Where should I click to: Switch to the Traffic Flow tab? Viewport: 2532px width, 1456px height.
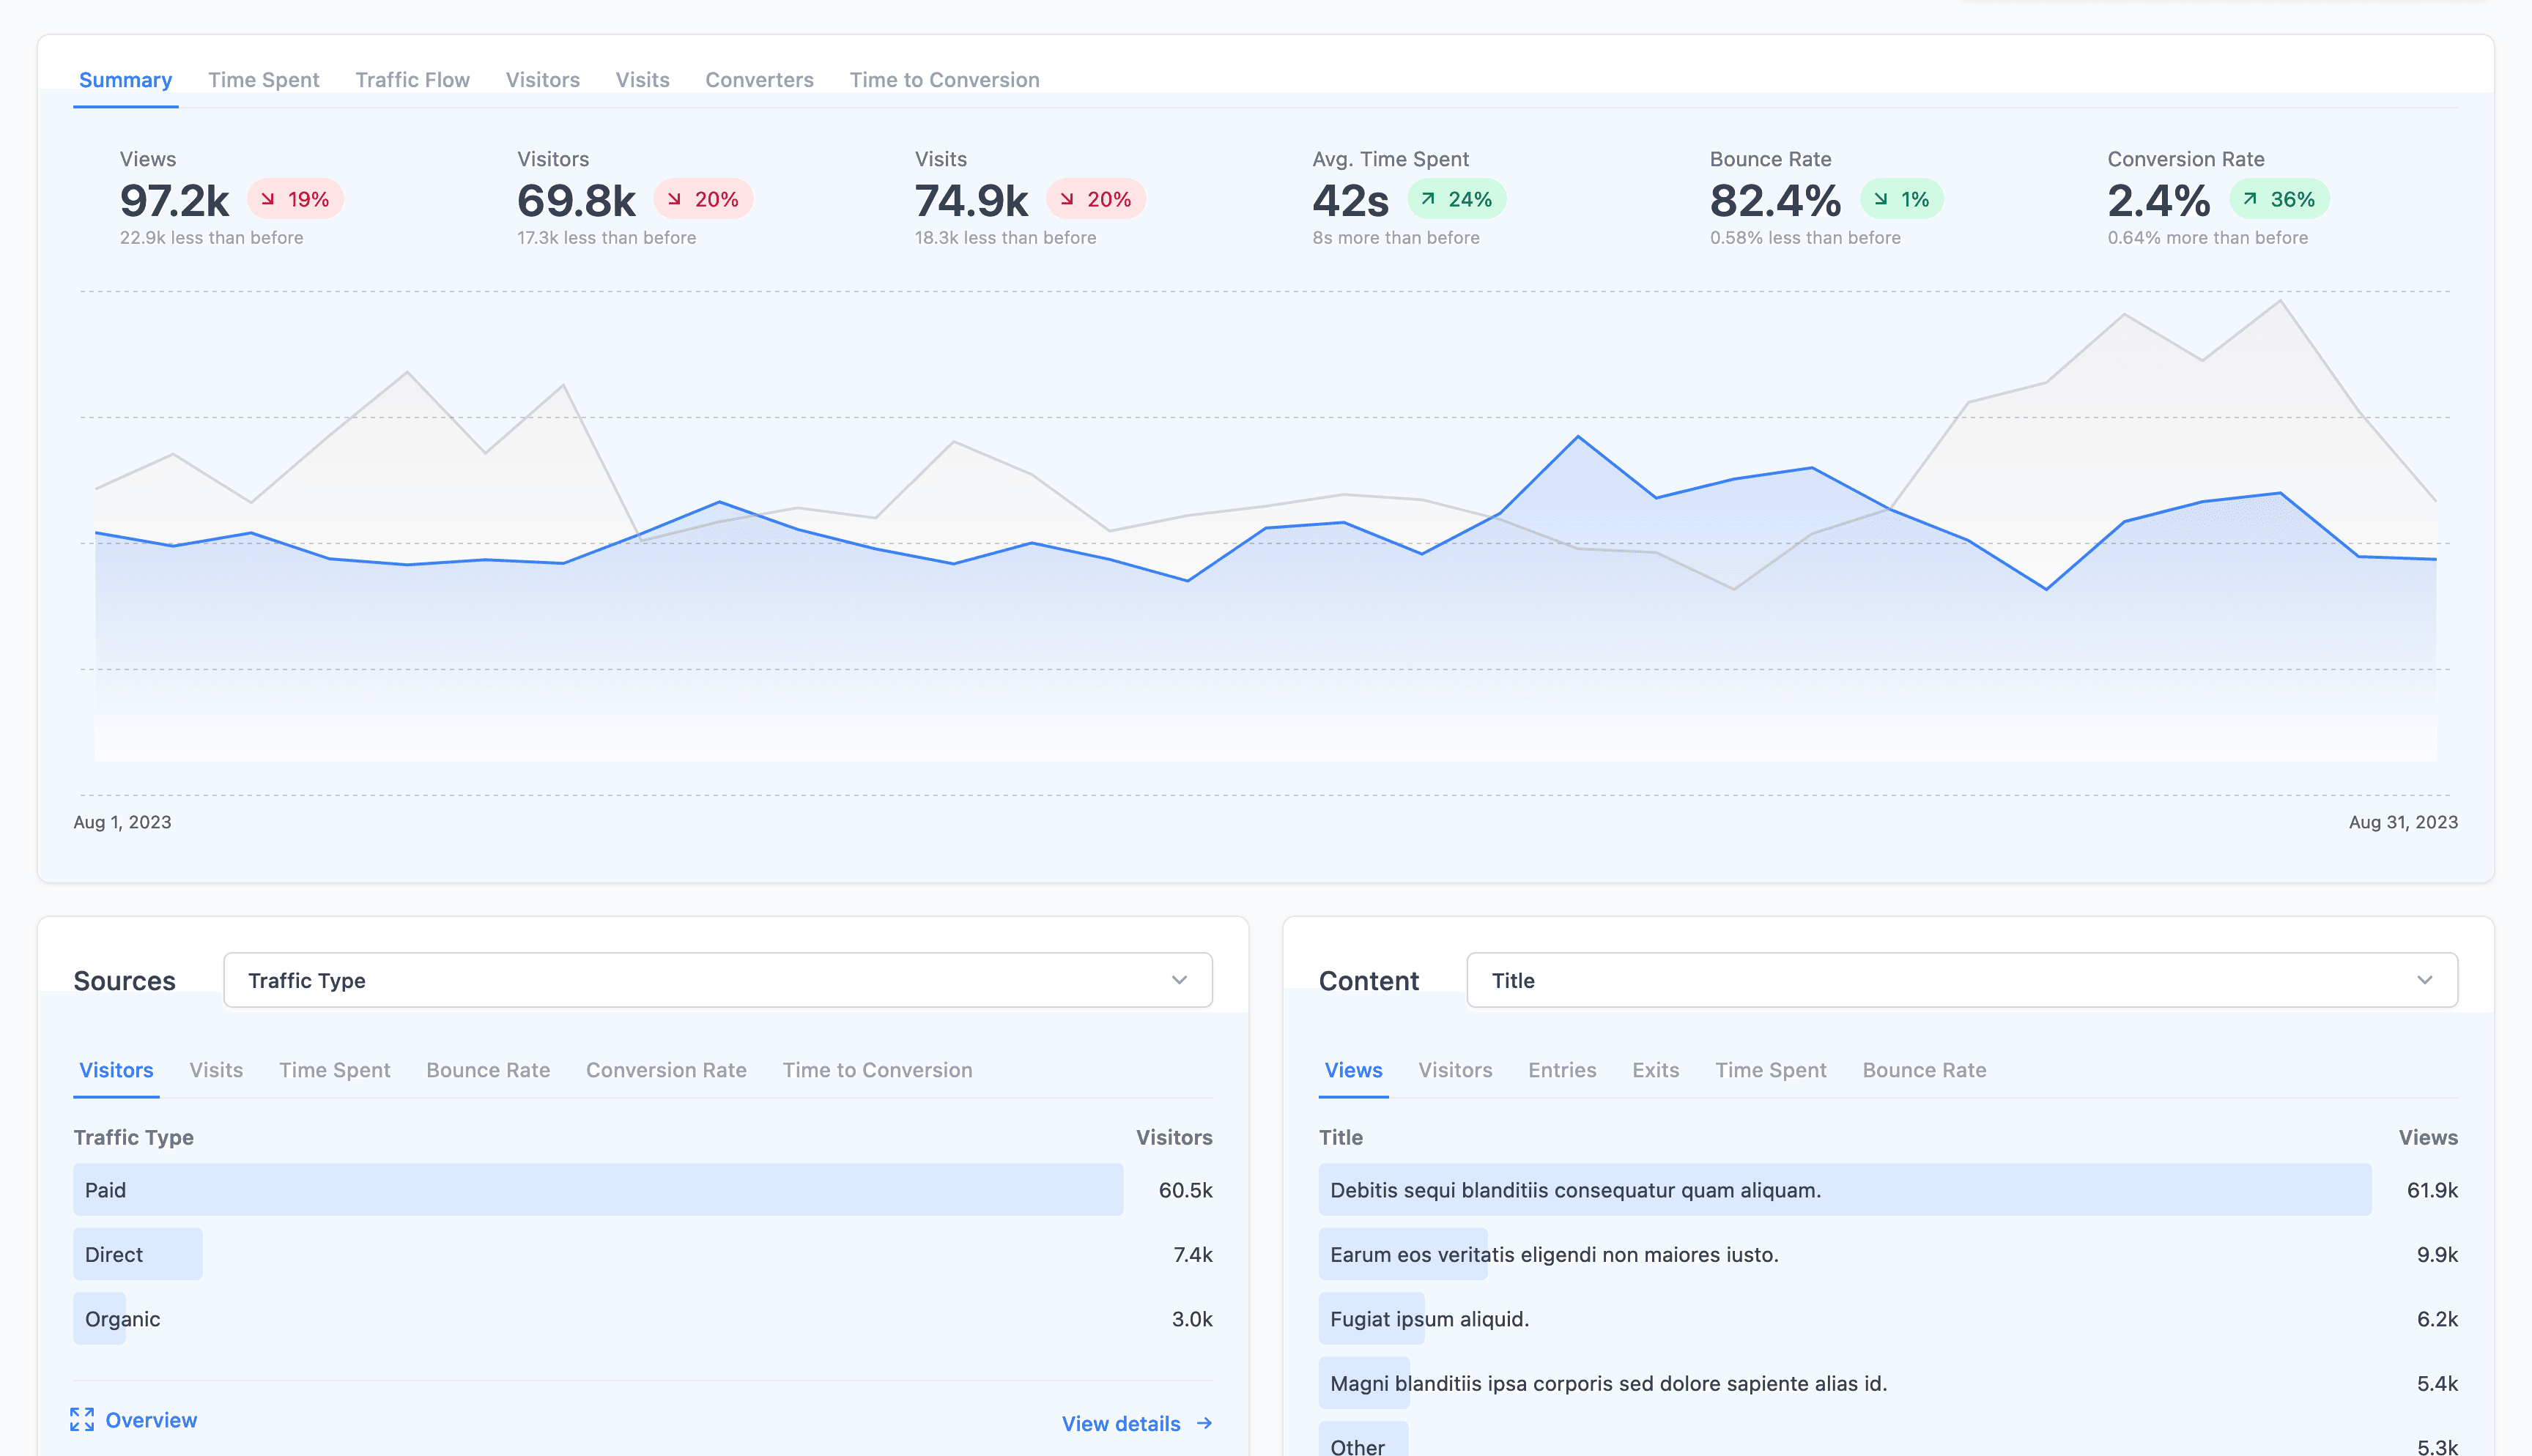pyautogui.click(x=412, y=80)
